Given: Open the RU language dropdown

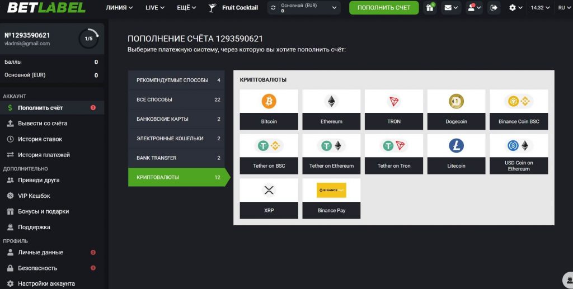Looking at the screenshot, I should (x=565, y=8).
